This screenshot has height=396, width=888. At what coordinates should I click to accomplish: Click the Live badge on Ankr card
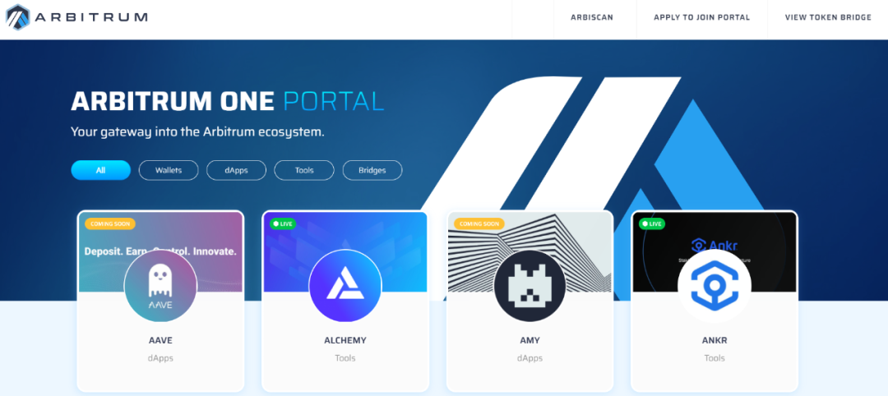[x=652, y=223]
